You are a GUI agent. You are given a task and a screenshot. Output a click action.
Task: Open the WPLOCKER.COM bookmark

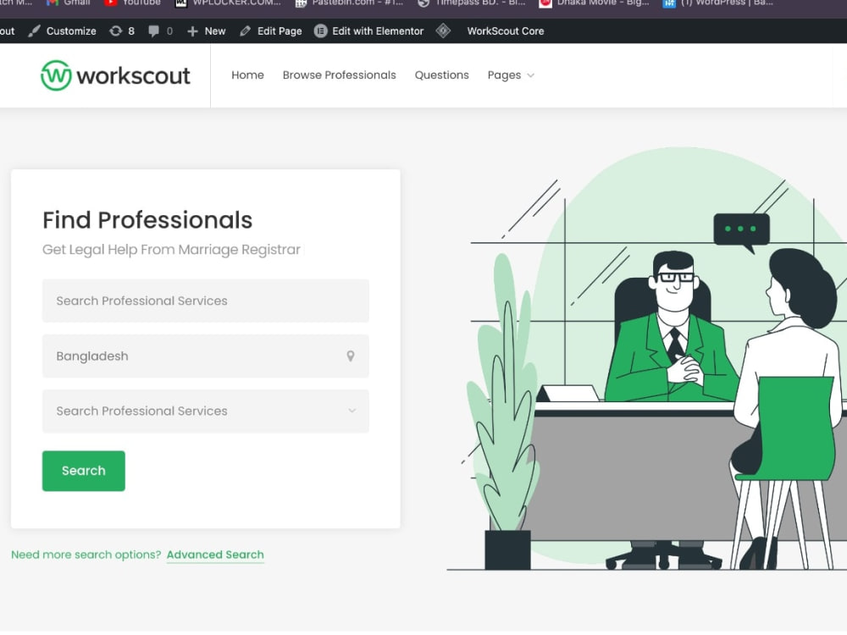pyautogui.click(x=228, y=3)
